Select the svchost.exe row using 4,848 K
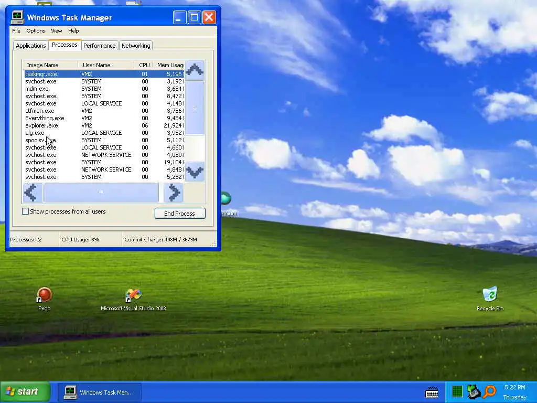The image size is (537, 403). click(x=104, y=169)
